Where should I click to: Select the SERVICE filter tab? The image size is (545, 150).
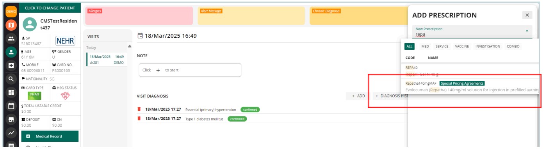pos(442,46)
